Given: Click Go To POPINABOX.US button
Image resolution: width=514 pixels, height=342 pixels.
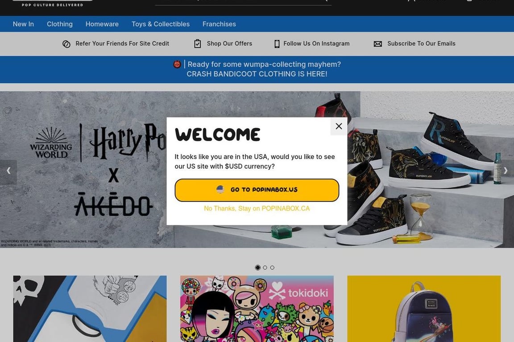Looking at the screenshot, I should pyautogui.click(x=257, y=190).
